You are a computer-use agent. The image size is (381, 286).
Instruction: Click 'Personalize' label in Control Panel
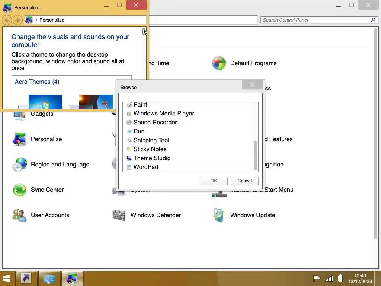pos(46,139)
